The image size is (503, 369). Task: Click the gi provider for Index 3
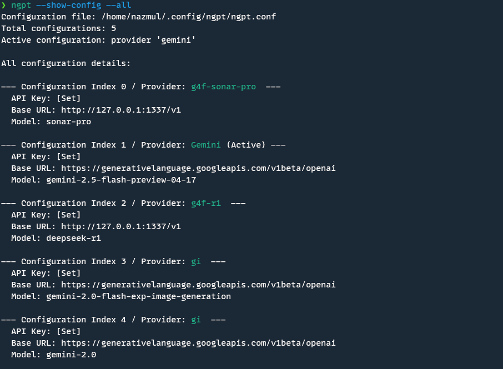pyautogui.click(x=195, y=261)
